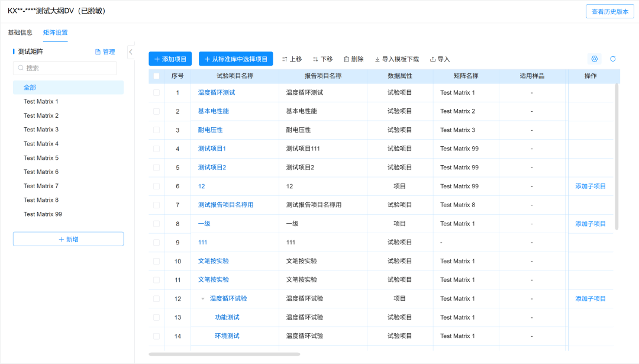Click the search icon in the sidebar search box

pyautogui.click(x=20, y=68)
